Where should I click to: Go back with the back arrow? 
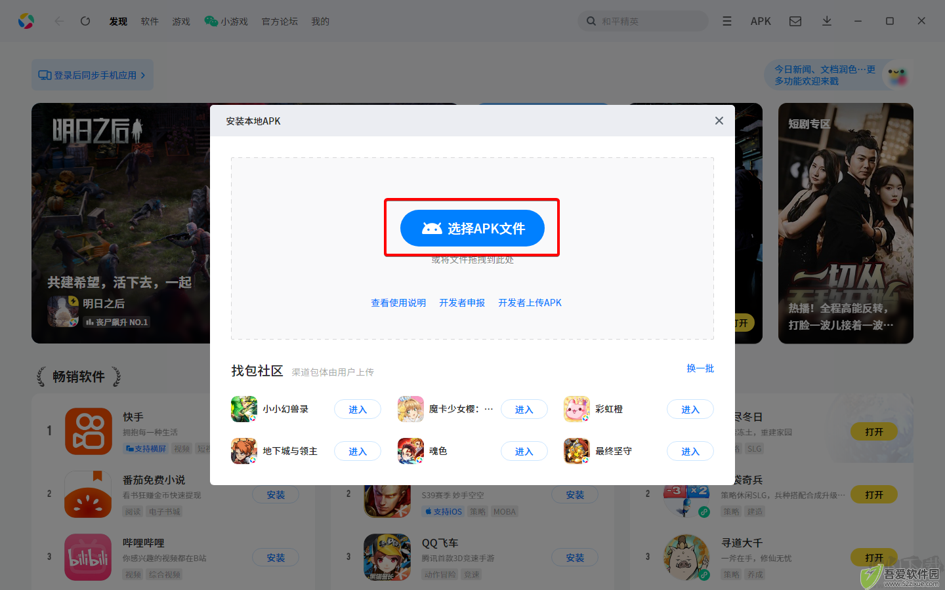pyautogui.click(x=59, y=21)
